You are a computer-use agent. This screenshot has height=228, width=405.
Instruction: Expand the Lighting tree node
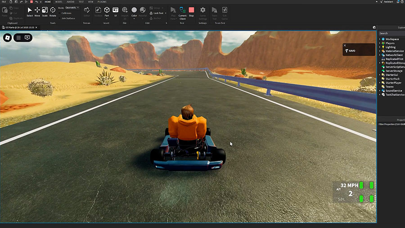(380, 47)
